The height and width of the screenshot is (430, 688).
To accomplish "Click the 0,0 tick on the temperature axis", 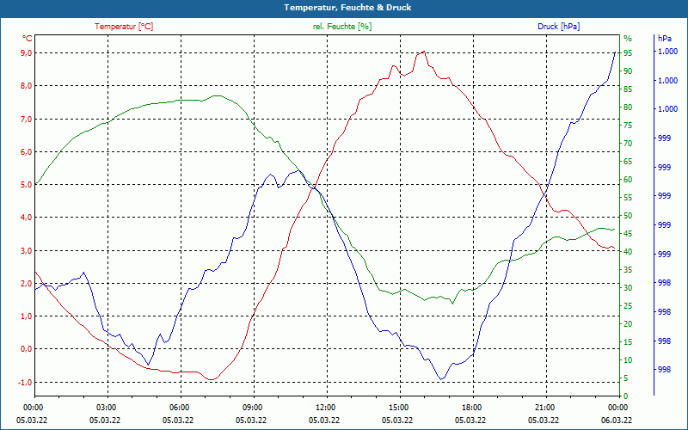I will pos(27,349).
